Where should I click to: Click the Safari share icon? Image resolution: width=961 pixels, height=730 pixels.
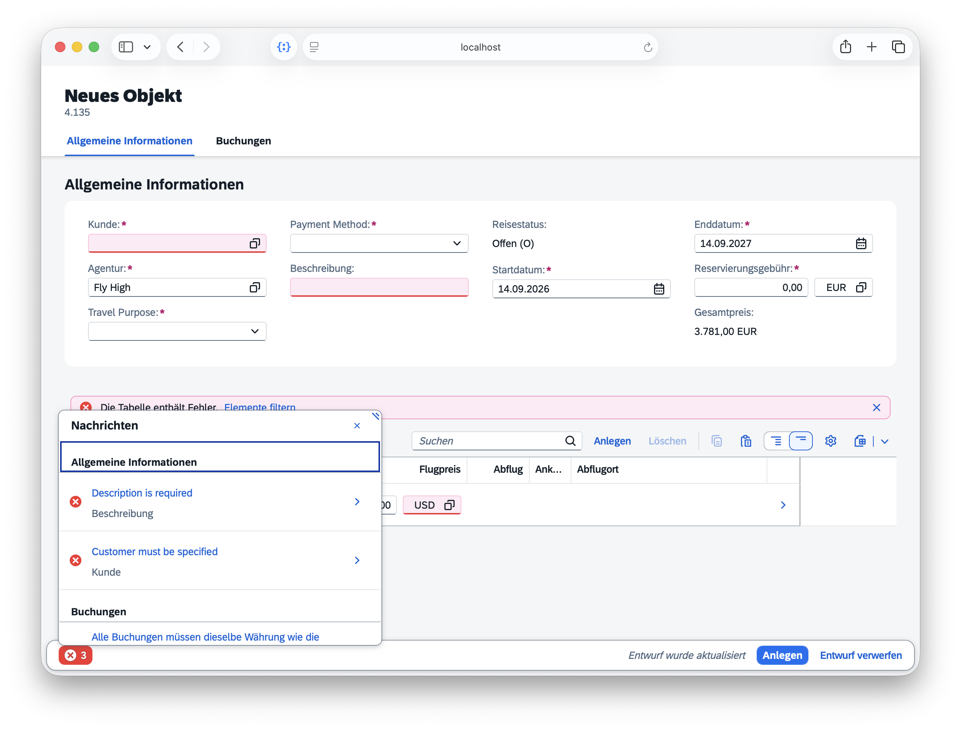pyautogui.click(x=845, y=47)
